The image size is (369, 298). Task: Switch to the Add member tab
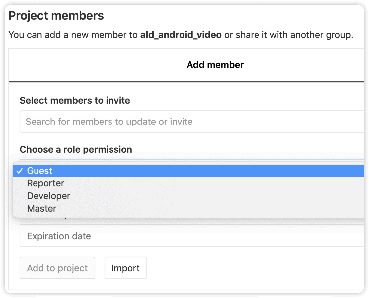pyautogui.click(x=215, y=65)
